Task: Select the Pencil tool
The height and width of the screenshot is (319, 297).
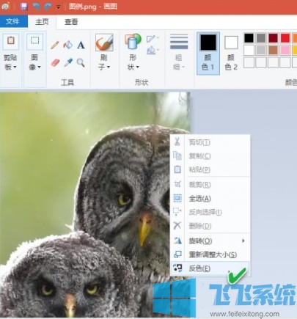Action: pyautogui.click(x=55, y=45)
